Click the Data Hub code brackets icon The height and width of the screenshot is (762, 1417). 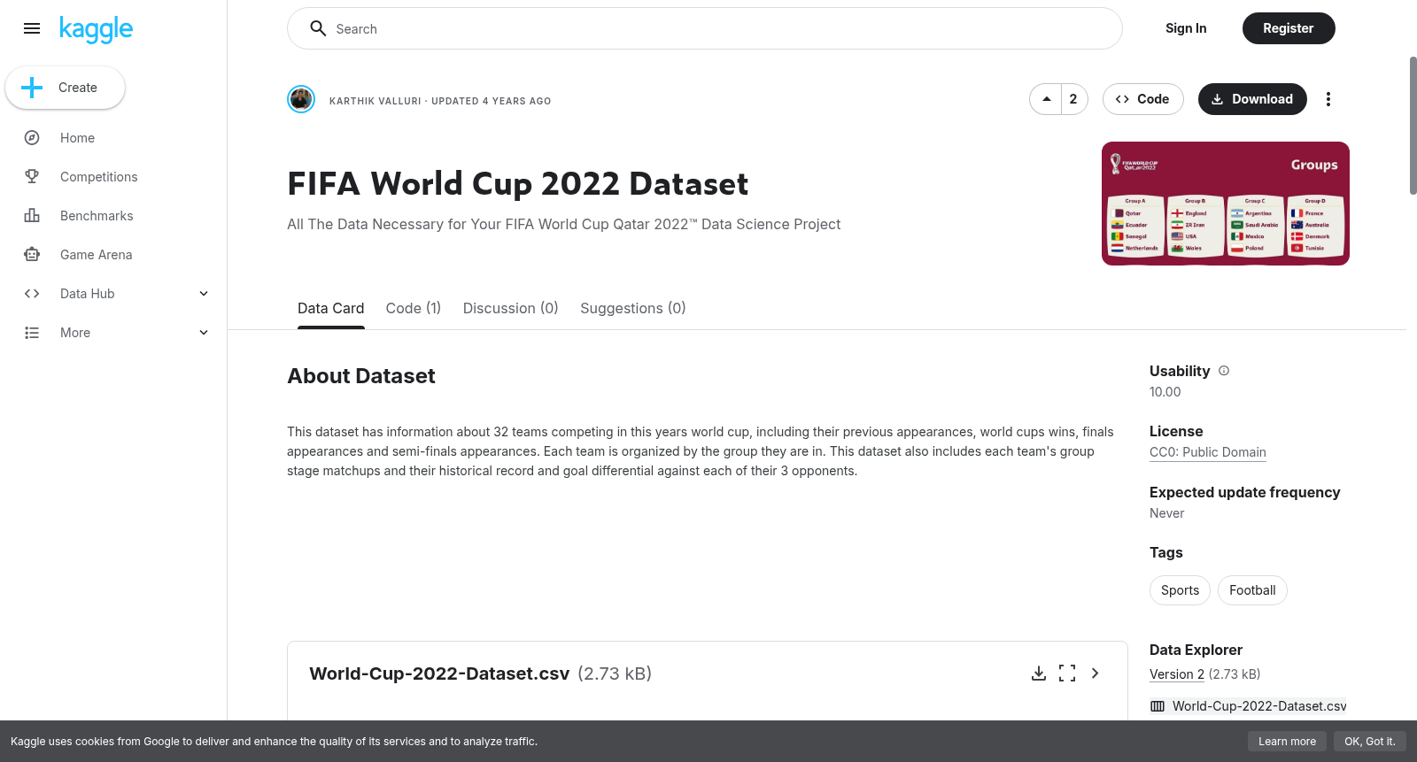coord(32,294)
